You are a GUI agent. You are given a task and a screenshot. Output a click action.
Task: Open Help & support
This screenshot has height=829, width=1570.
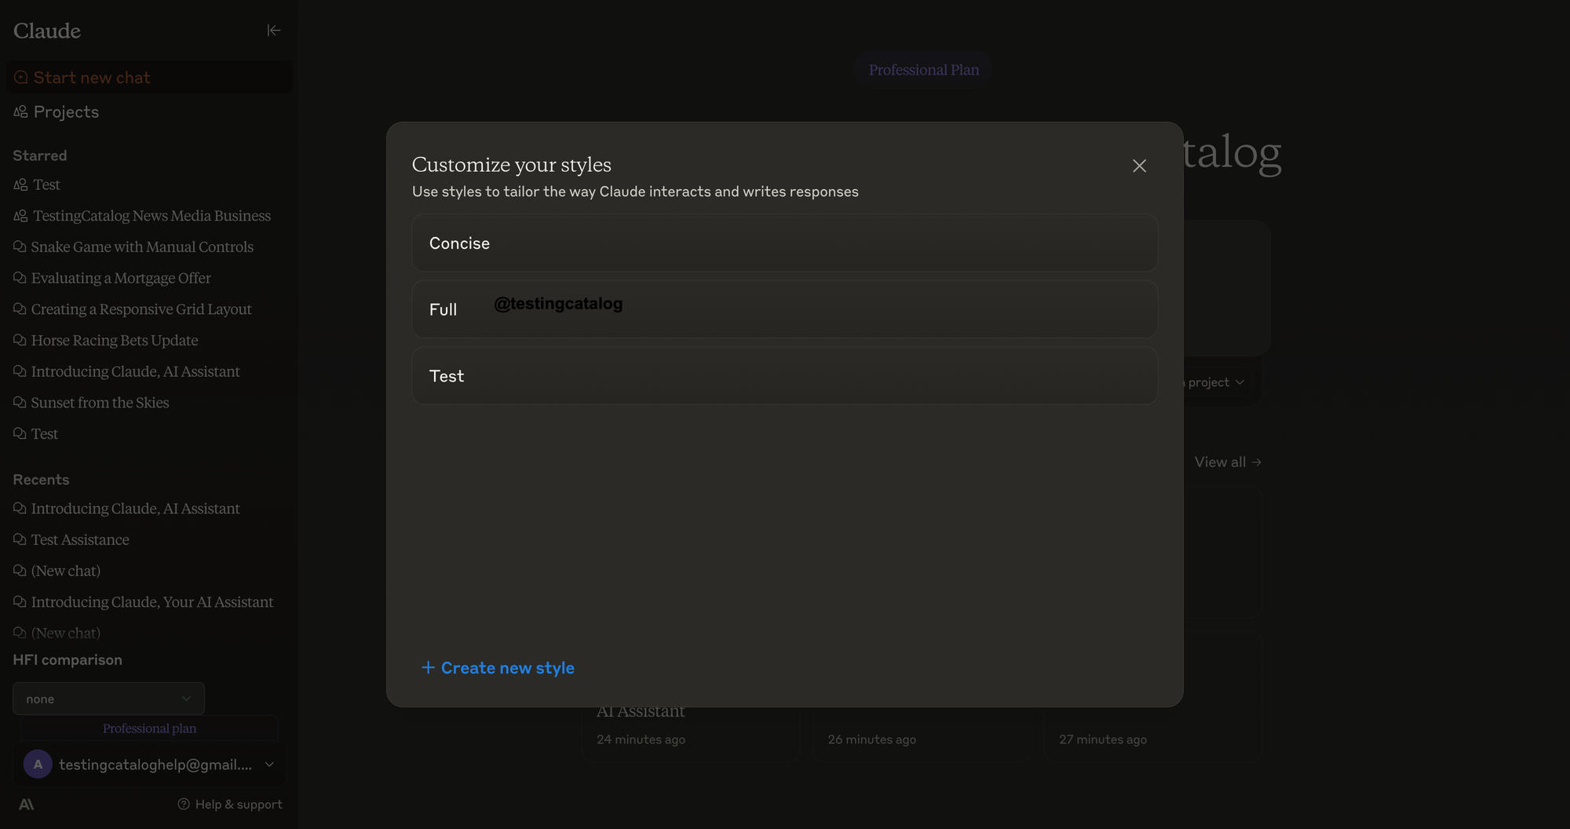tap(230, 805)
